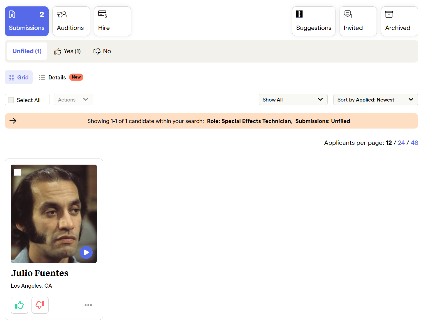Click the Role: Special Effects Technician text
This screenshot has height=324, width=427.
[x=249, y=121]
